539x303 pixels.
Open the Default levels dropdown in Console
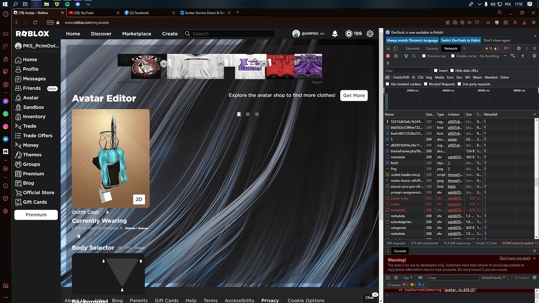click(493, 278)
